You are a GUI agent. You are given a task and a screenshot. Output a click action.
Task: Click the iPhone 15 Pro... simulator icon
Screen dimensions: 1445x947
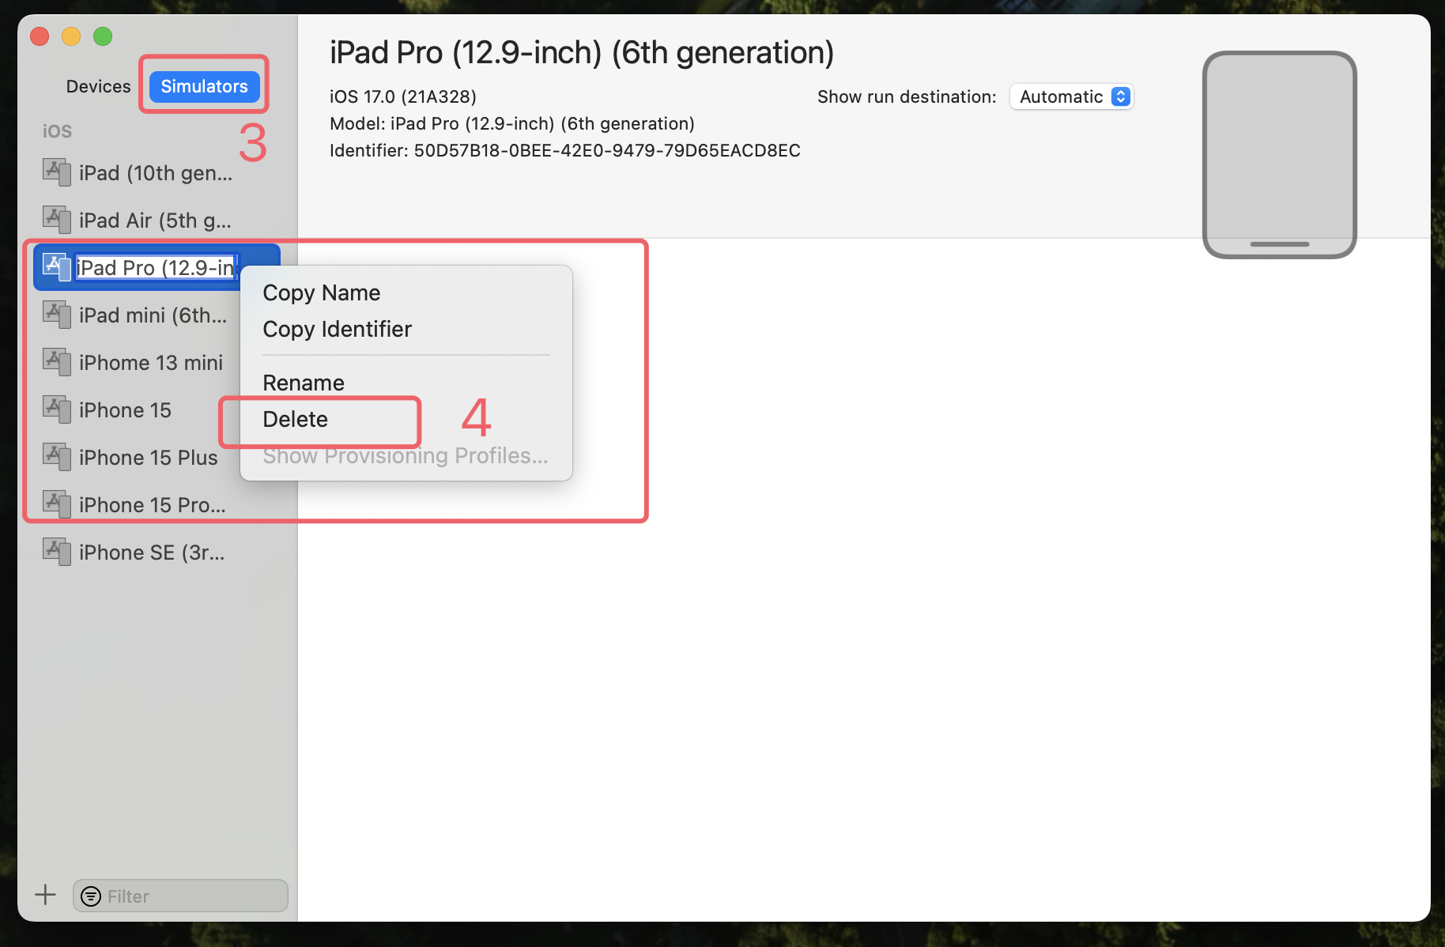click(57, 504)
